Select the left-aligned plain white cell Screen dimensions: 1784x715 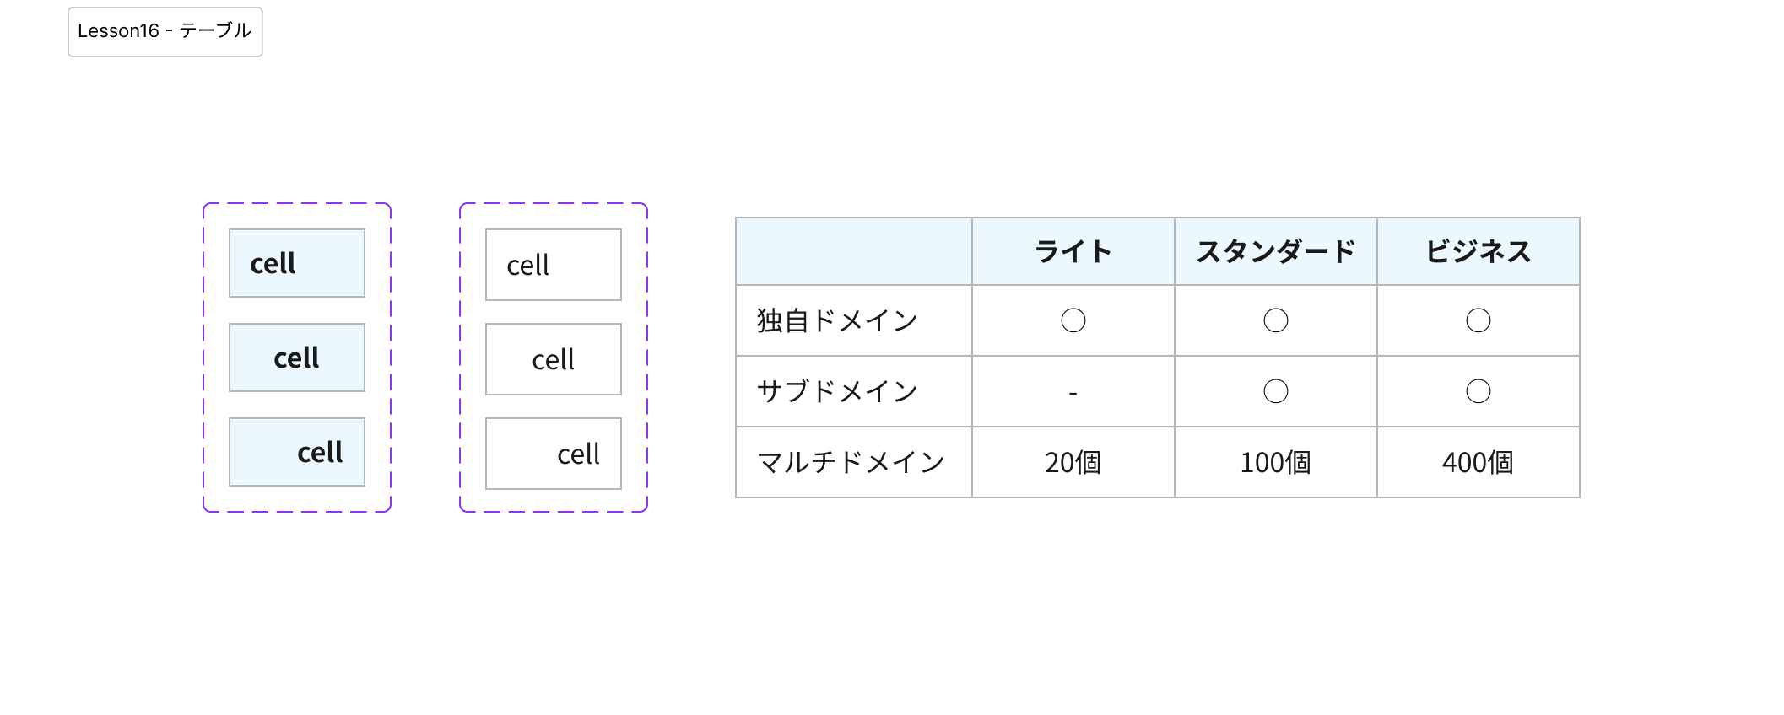(x=553, y=265)
